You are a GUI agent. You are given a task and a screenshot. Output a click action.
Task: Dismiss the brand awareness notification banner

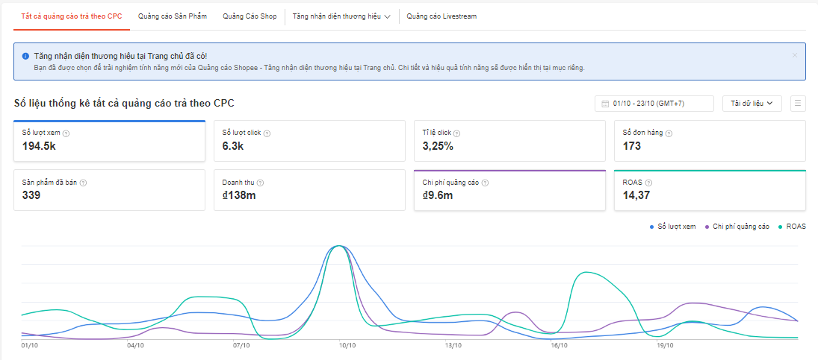pyautogui.click(x=795, y=55)
